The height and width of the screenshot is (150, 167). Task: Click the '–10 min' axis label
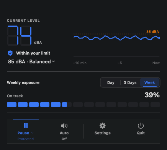(80, 63)
